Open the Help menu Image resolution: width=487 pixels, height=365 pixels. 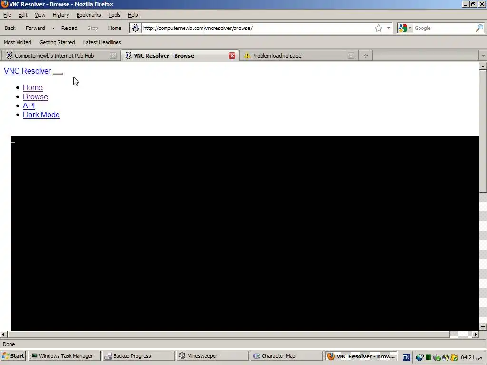133,15
